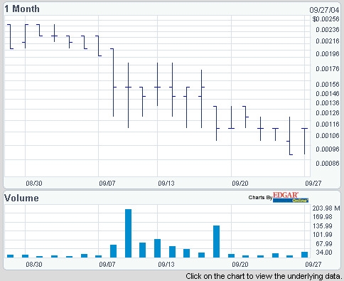Click the final price bar at 09/27
Screen dimensions: 344x281
pyautogui.click(x=304, y=142)
